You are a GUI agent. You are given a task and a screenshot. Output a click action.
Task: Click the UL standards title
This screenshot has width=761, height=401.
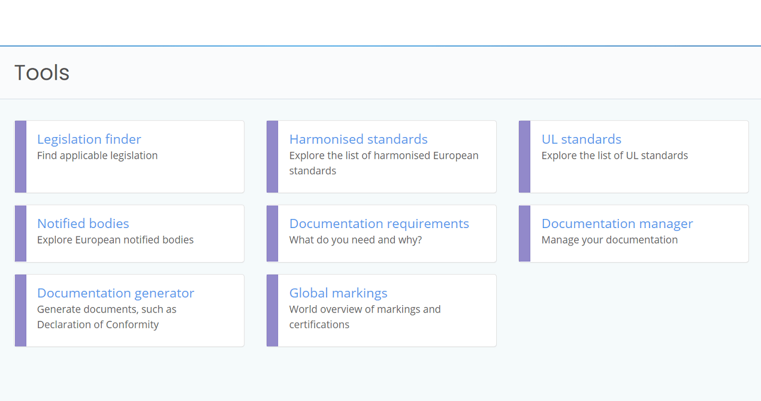click(581, 139)
